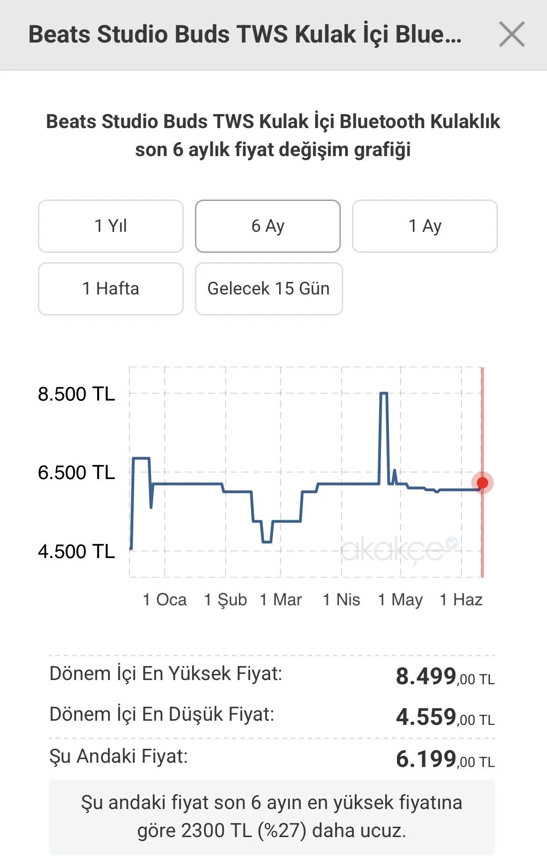Close the price chart popup

coord(511,34)
